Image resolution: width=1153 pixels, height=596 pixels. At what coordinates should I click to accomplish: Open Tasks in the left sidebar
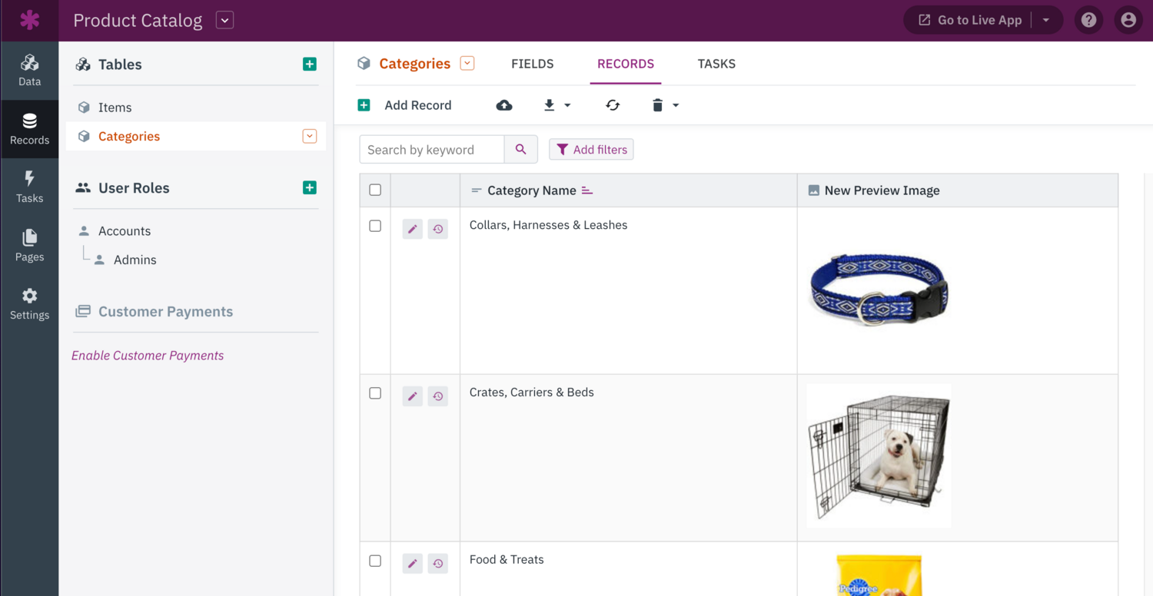(x=29, y=187)
